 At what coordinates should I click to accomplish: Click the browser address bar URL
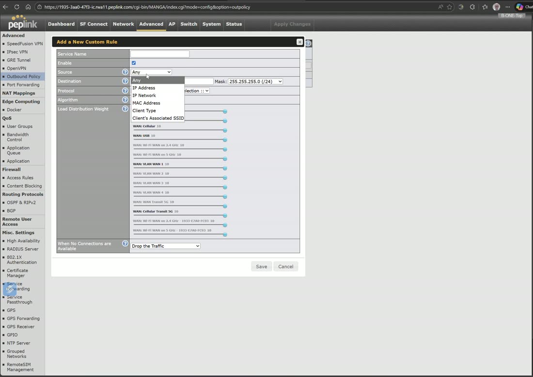tap(147, 7)
